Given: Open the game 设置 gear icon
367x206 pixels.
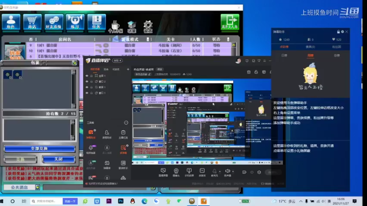Looking at the screenshot, I should point(148,27).
